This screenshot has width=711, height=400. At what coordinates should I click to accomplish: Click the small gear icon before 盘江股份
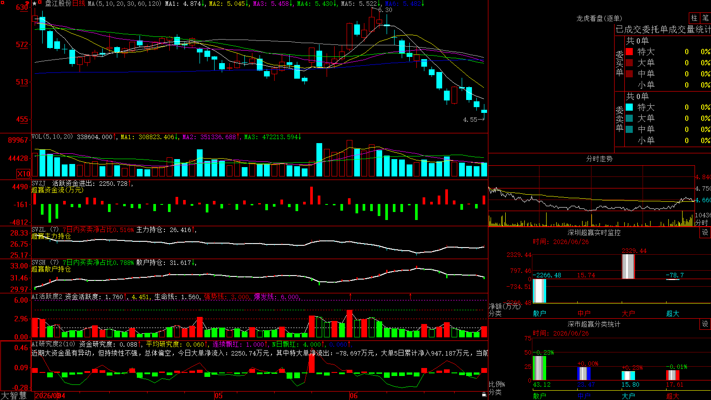click(x=40, y=3)
